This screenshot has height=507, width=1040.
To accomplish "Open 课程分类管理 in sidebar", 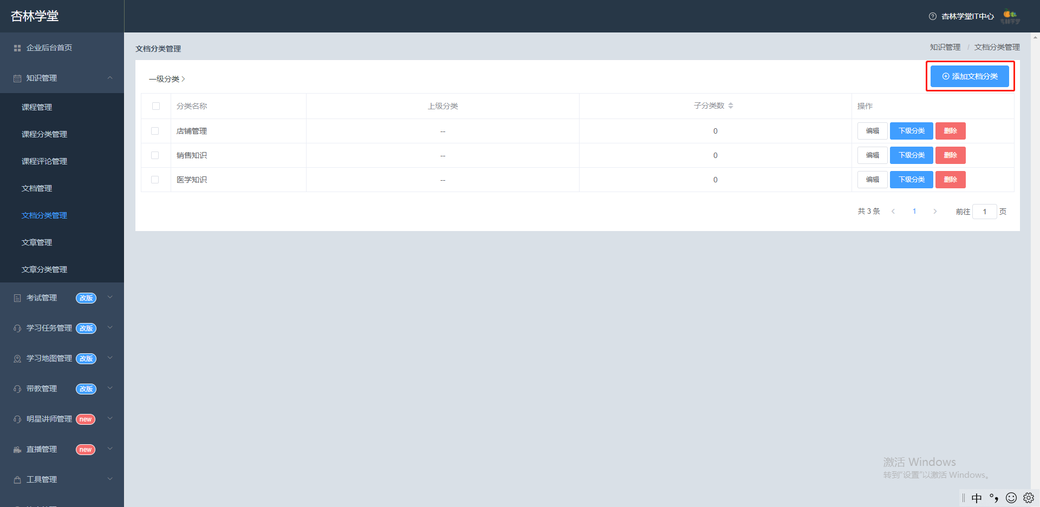I will (x=44, y=134).
